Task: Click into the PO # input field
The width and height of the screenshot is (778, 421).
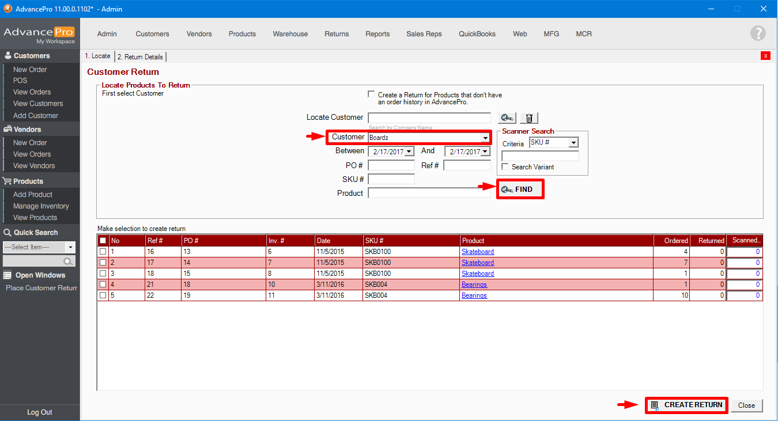Action: (391, 166)
